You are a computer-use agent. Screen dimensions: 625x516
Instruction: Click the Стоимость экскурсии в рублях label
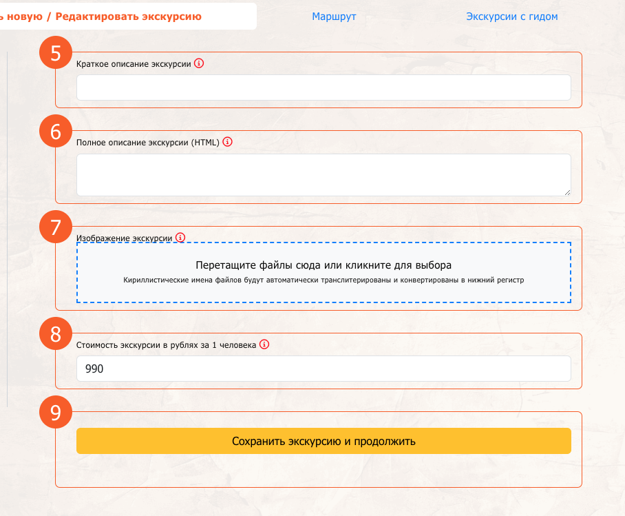coord(166,344)
